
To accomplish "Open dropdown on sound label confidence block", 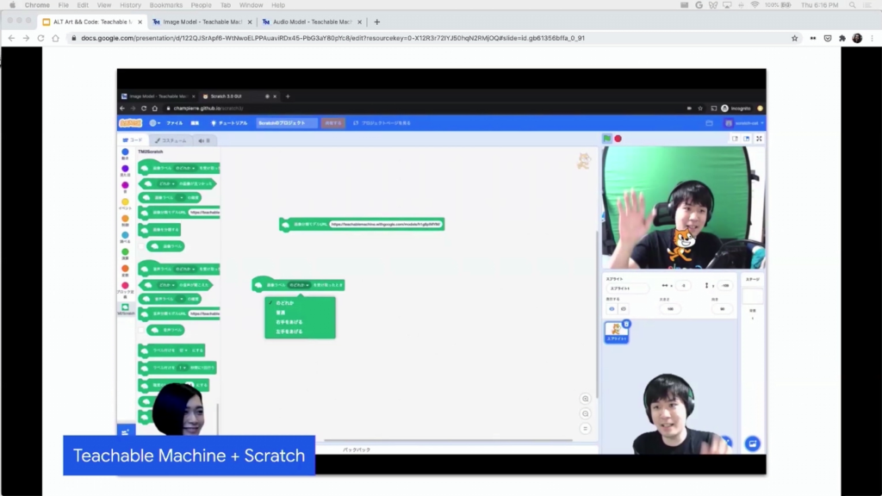I will point(181,299).
